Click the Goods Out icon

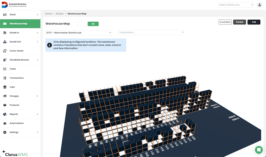[5, 42]
